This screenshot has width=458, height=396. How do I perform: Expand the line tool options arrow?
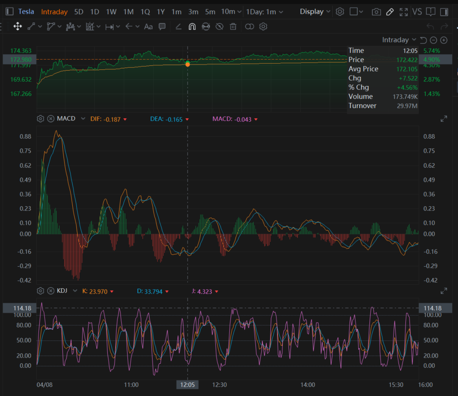(x=40, y=26)
